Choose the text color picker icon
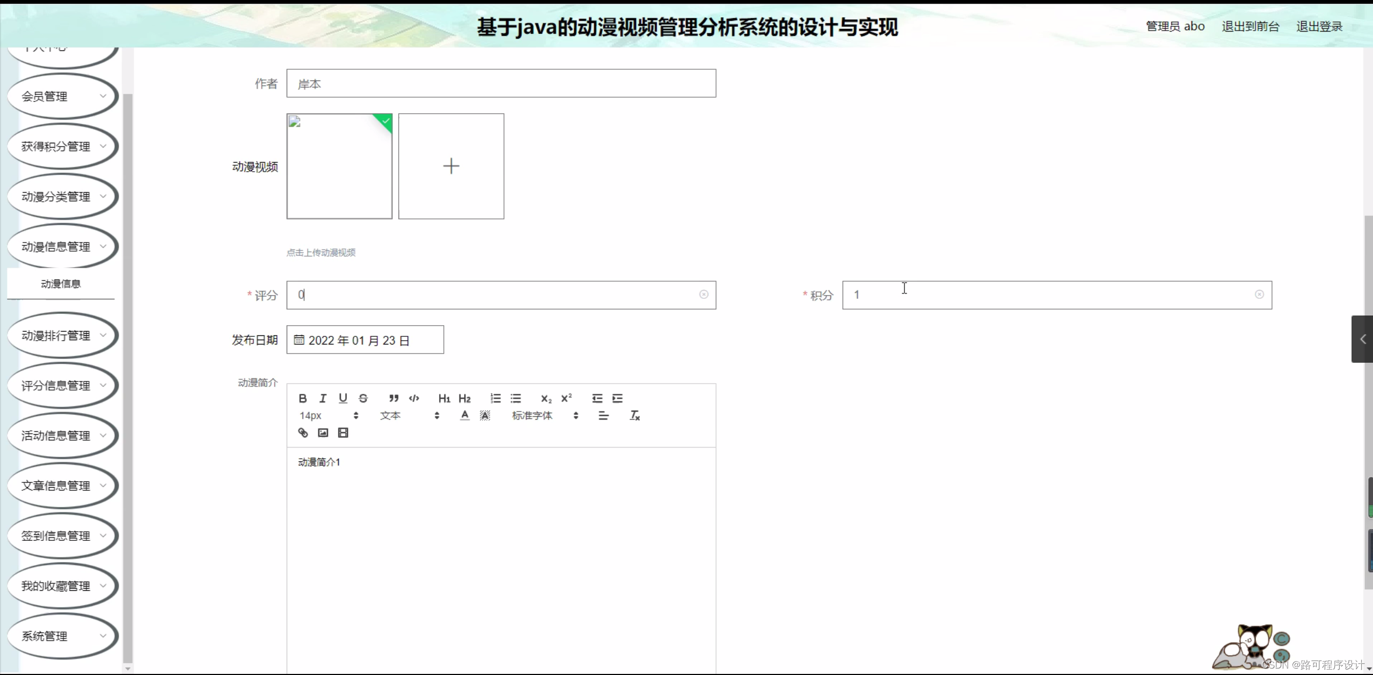The width and height of the screenshot is (1373, 675). (465, 415)
